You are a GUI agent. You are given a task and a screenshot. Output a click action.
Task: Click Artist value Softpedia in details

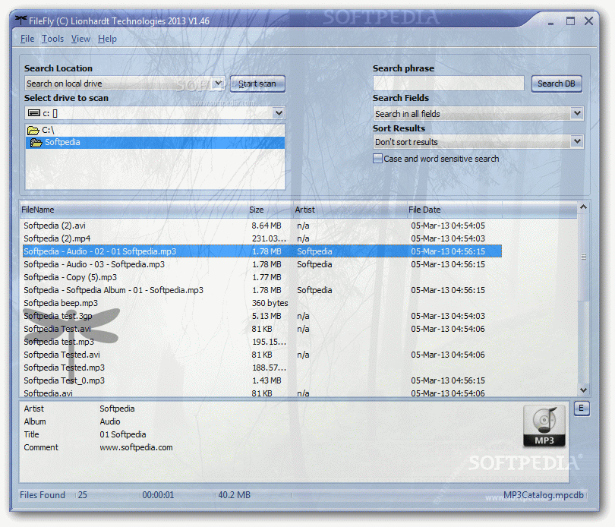(117, 409)
